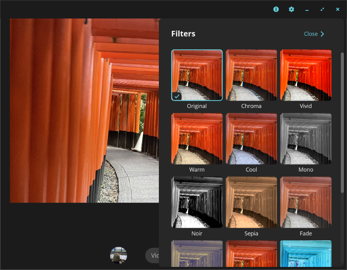This screenshot has width=347, height=270.
Task: Click the Noir label text
Action: (197, 233)
